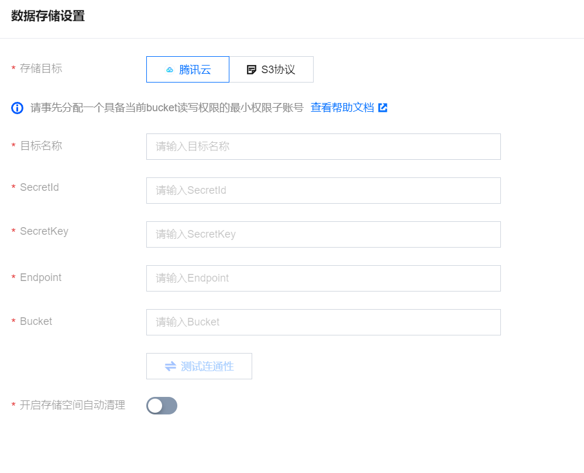Screen dimensions: 584x473
Task: Click the bucket permission notice text
Action: [x=167, y=108]
